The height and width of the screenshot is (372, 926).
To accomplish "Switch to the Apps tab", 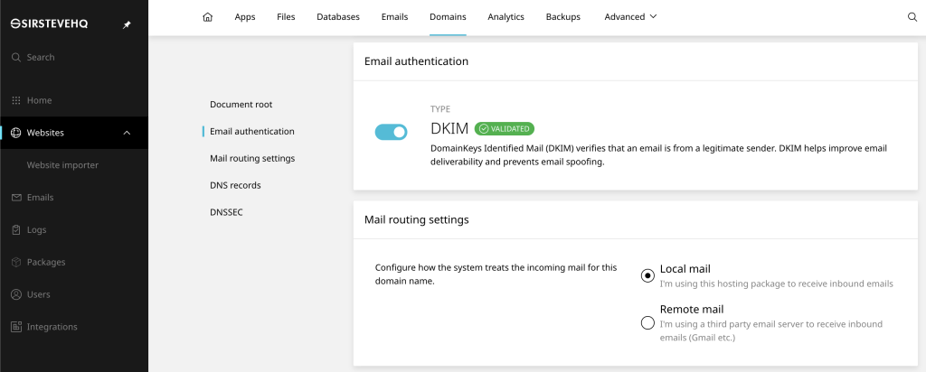I will click(x=245, y=17).
